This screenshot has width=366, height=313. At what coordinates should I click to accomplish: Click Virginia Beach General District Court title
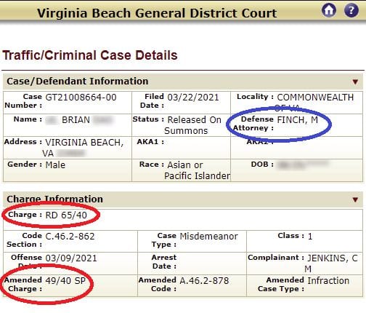(x=157, y=13)
